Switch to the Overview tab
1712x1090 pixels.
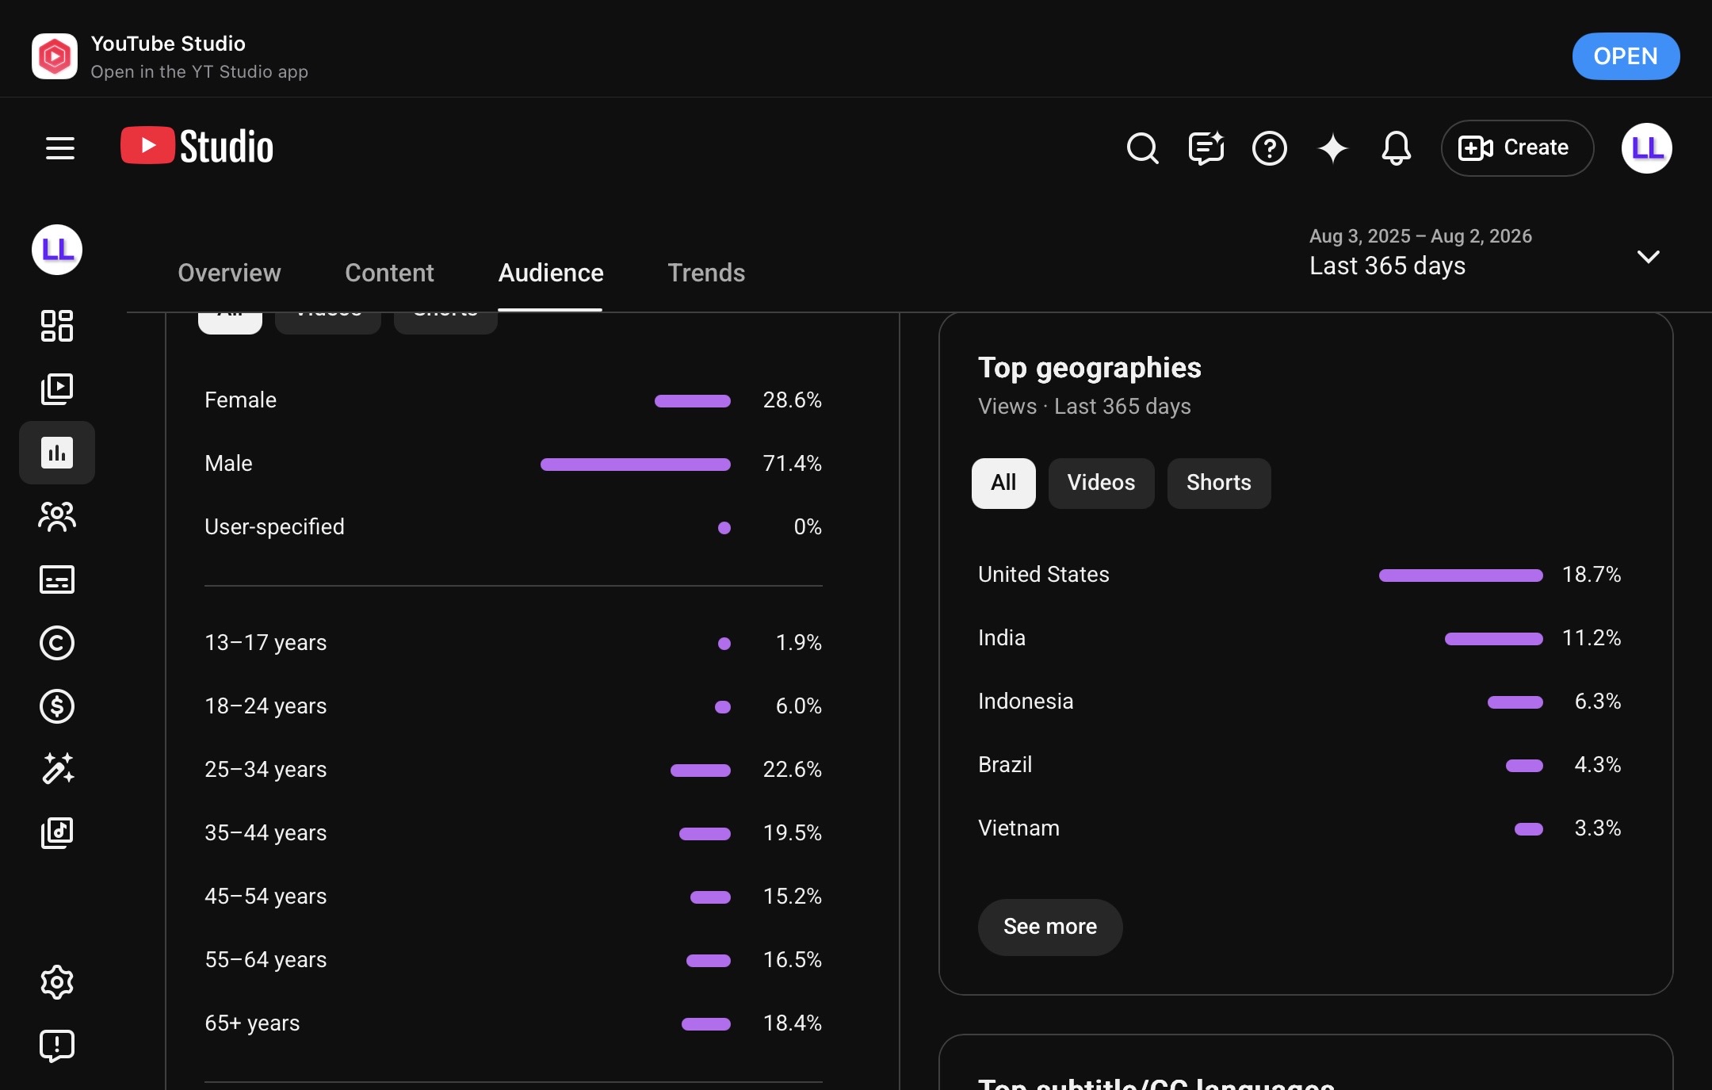point(229,273)
